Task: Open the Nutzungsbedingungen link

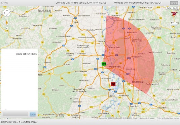Action: pos(147,118)
